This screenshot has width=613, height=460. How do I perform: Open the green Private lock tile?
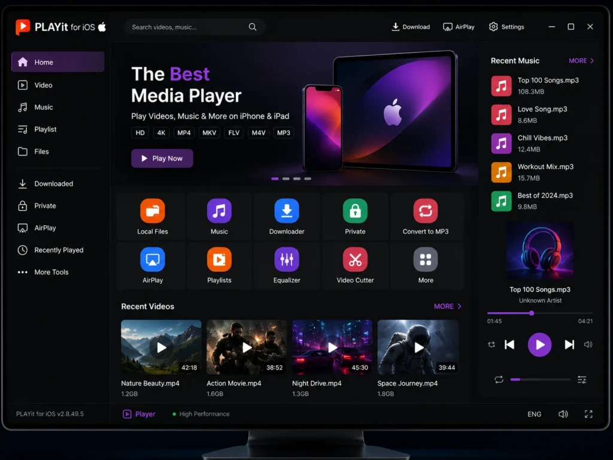pos(355,216)
